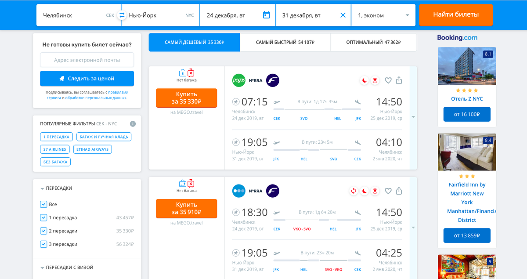Uncheck the "Все" transfers checkbox
This screenshot has height=279, width=527.
[43, 204]
